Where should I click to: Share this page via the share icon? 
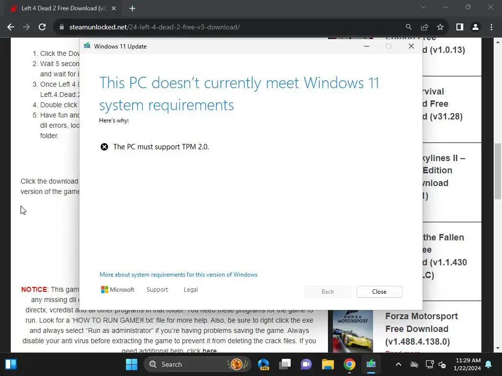[425, 27]
